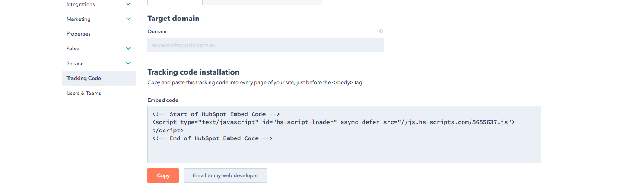Select the white active tab above Target domain

coord(175,2)
